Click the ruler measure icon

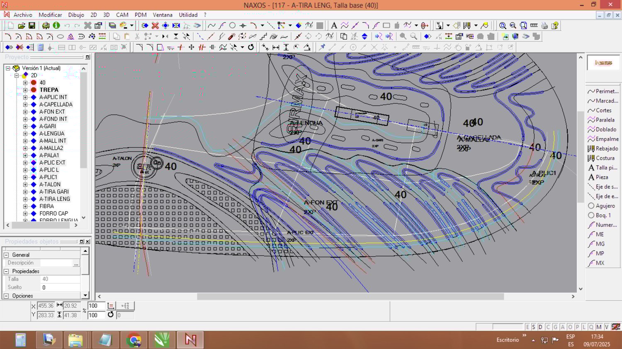(534, 26)
